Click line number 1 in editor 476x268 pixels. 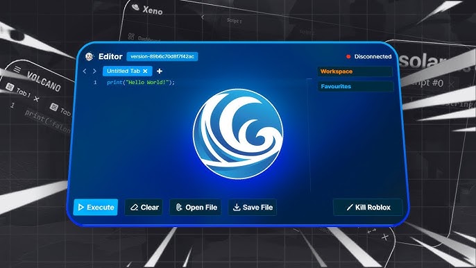[x=95, y=83]
